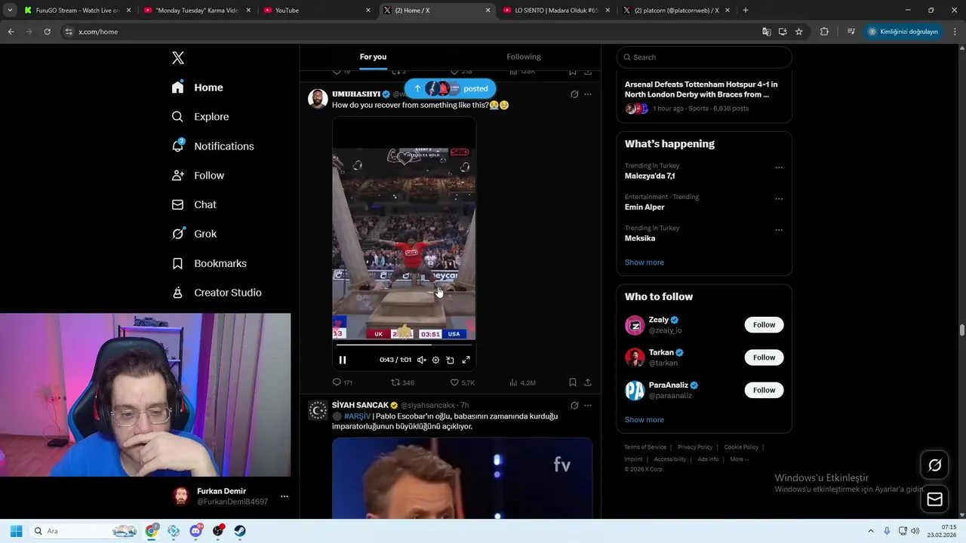Open more options for Meksika trend

[779, 230]
